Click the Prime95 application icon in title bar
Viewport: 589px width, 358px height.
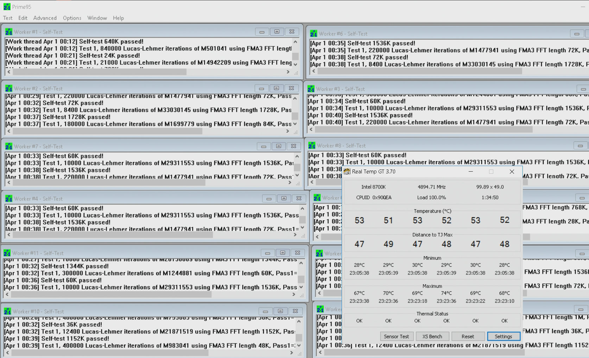pos(7,6)
